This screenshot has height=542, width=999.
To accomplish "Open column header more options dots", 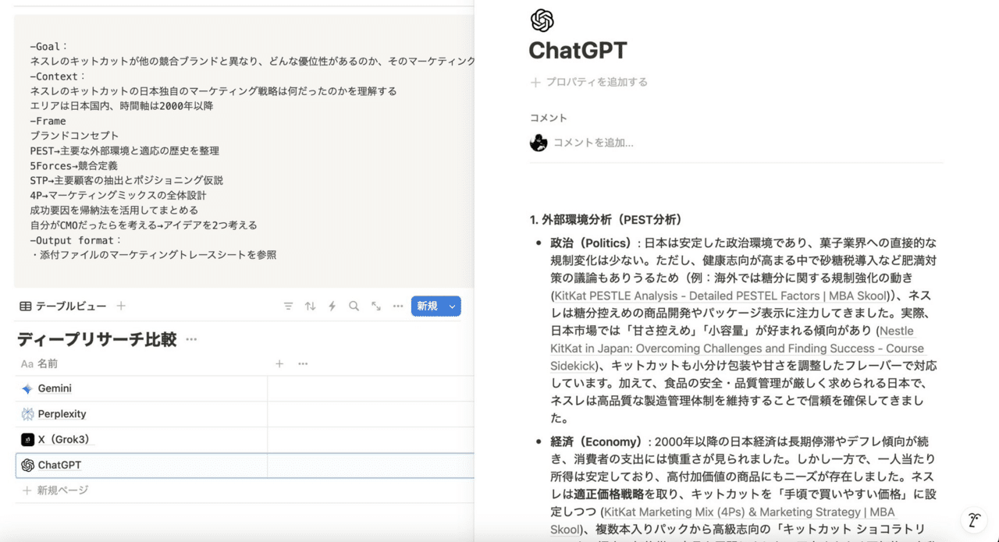I will [303, 363].
